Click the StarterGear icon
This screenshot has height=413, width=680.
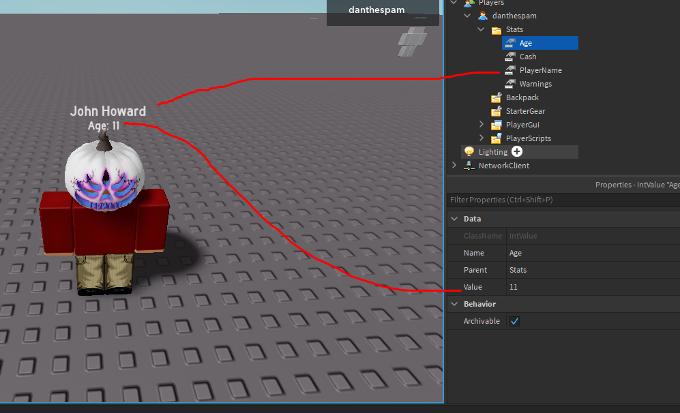(496, 111)
